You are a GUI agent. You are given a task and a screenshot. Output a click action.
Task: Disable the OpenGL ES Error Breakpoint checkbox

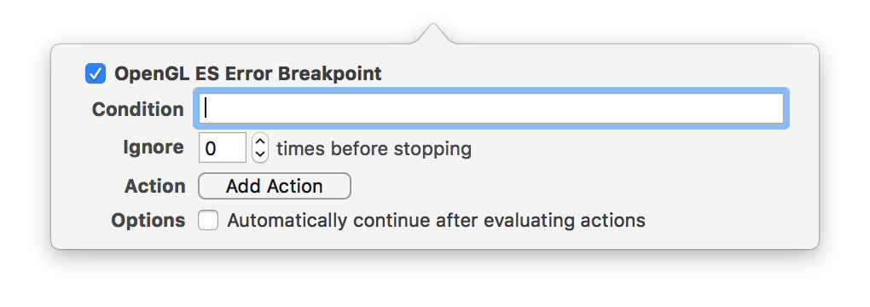pyautogui.click(x=96, y=74)
